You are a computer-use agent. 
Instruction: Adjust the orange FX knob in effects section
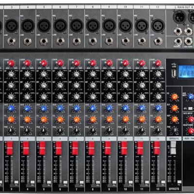[174, 97]
